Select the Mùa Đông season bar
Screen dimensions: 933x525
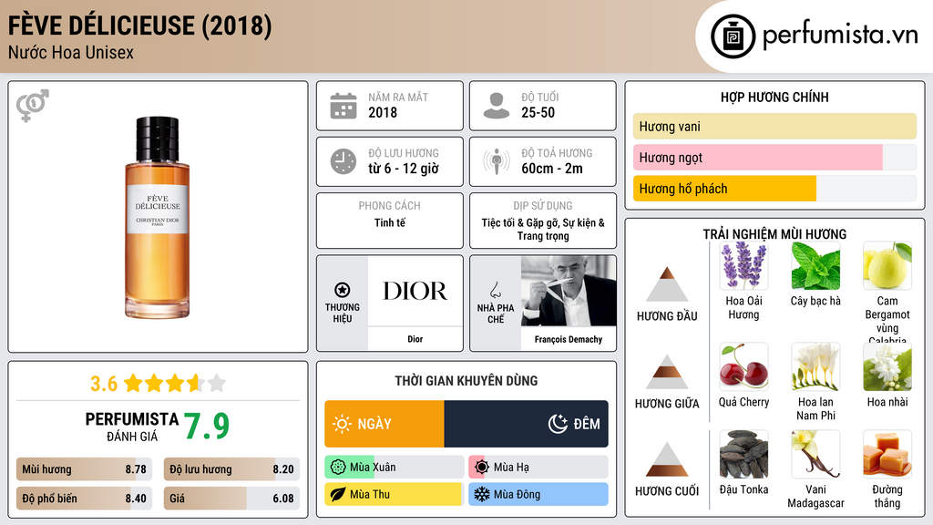click(538, 494)
